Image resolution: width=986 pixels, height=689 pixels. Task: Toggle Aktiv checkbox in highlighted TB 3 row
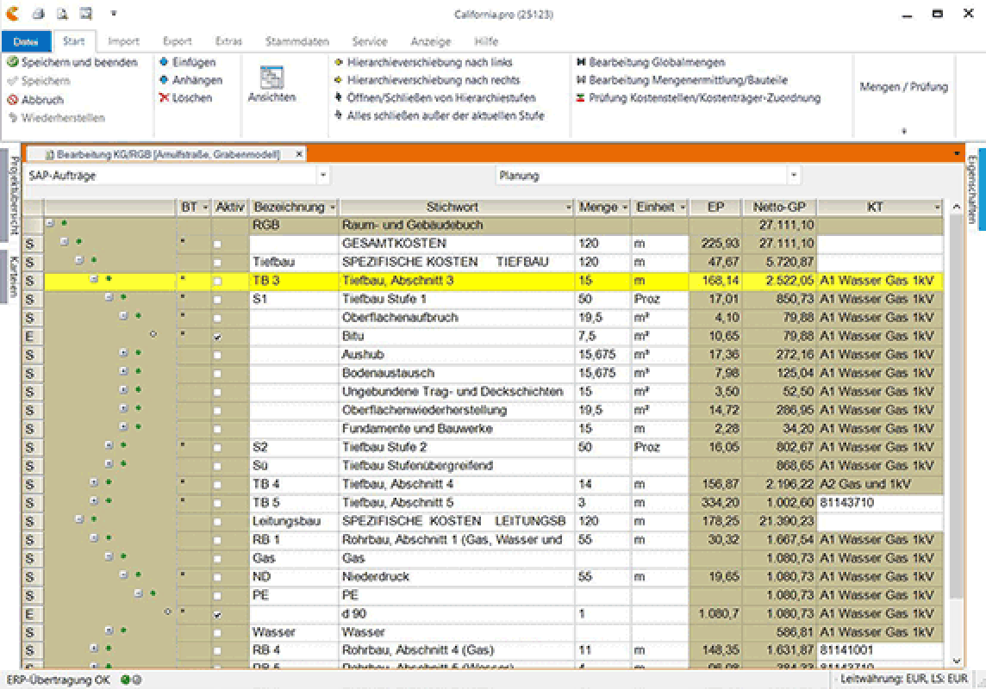click(217, 281)
